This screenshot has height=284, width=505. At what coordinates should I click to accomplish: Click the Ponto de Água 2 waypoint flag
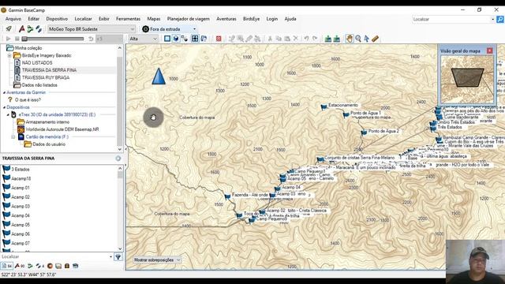pyautogui.click(x=364, y=132)
